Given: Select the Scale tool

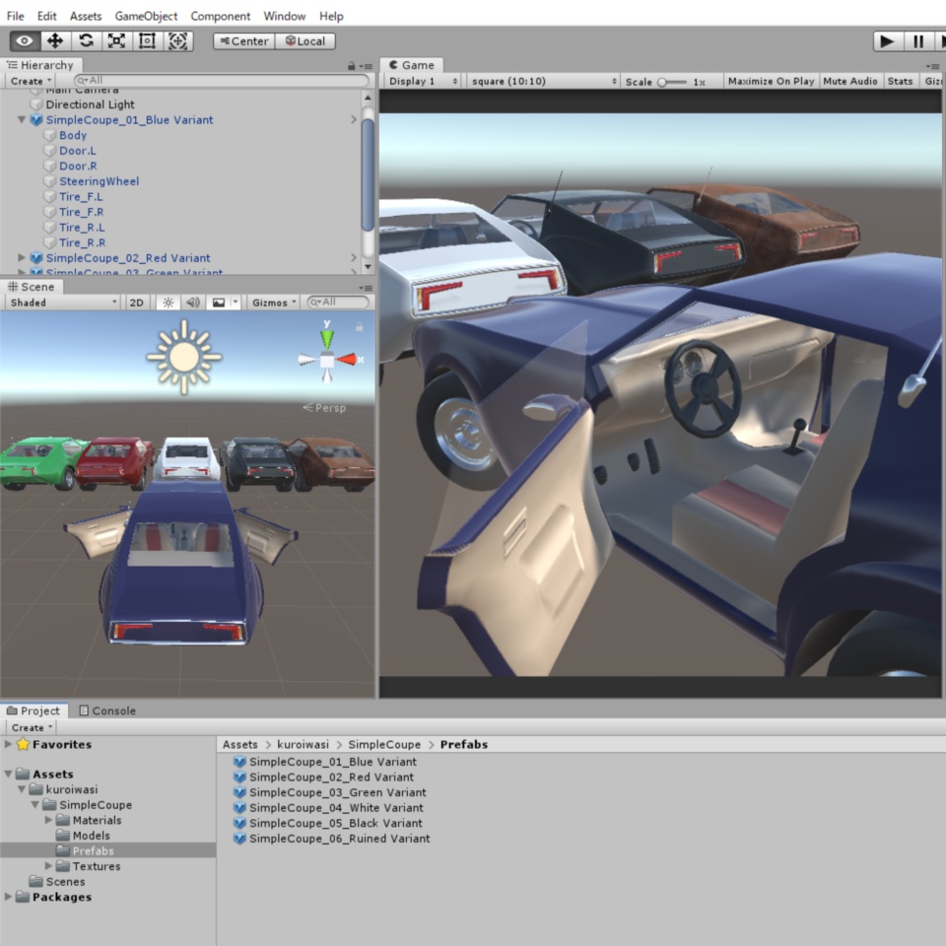Looking at the screenshot, I should click(x=116, y=41).
